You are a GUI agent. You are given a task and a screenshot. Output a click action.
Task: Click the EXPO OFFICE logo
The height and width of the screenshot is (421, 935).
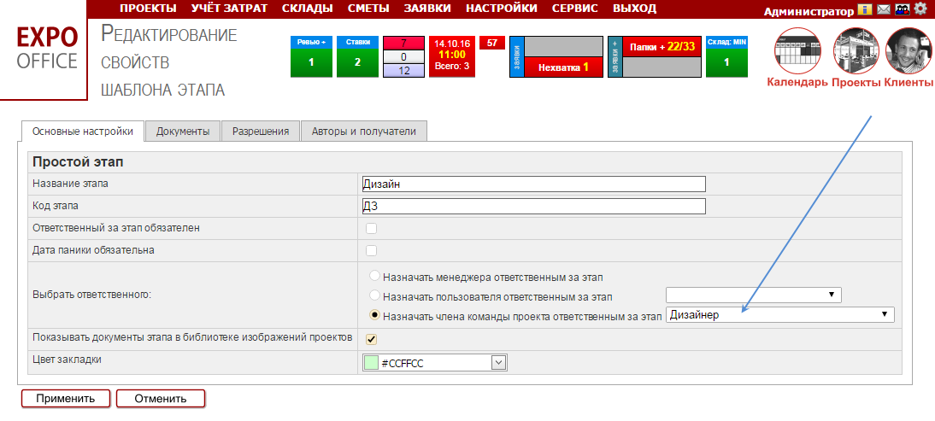pyautogui.click(x=47, y=48)
